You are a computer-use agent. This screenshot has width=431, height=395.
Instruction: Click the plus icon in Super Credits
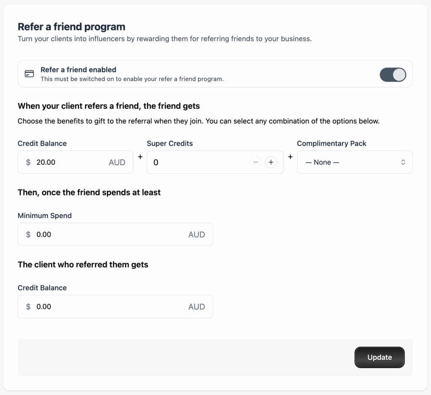coord(271,162)
